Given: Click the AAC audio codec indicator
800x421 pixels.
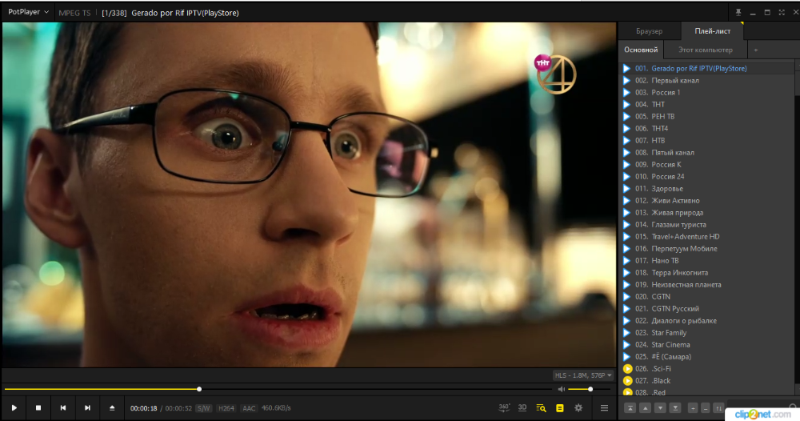Looking at the screenshot, I should pyautogui.click(x=249, y=407).
